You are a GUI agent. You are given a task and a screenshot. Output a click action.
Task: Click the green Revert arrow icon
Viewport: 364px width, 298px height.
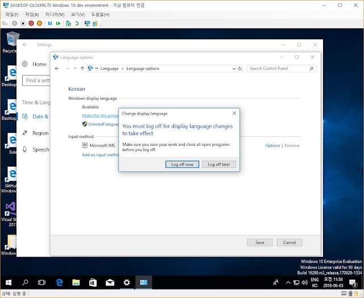(x=77, y=23)
